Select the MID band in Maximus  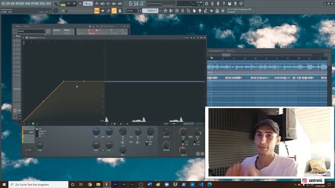29,132
